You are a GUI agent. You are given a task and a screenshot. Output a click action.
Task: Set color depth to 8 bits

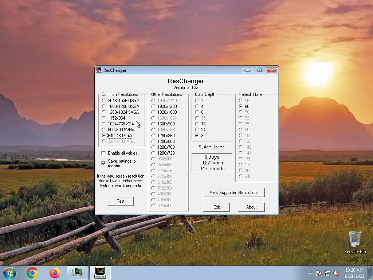199,112
